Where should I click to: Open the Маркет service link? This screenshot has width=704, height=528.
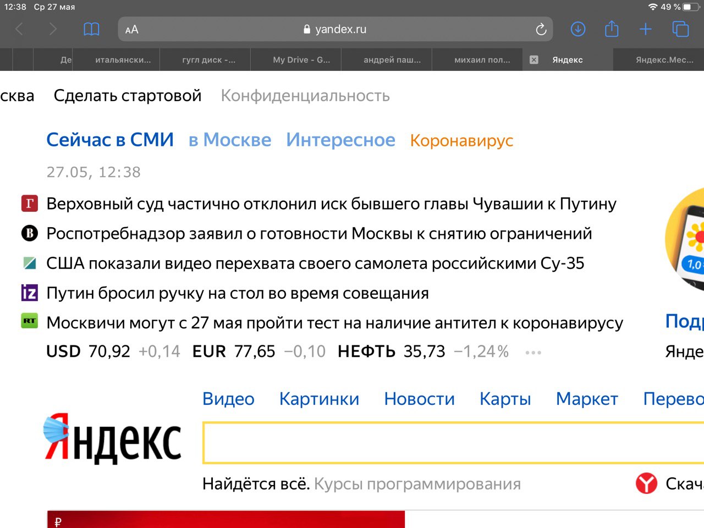(587, 399)
